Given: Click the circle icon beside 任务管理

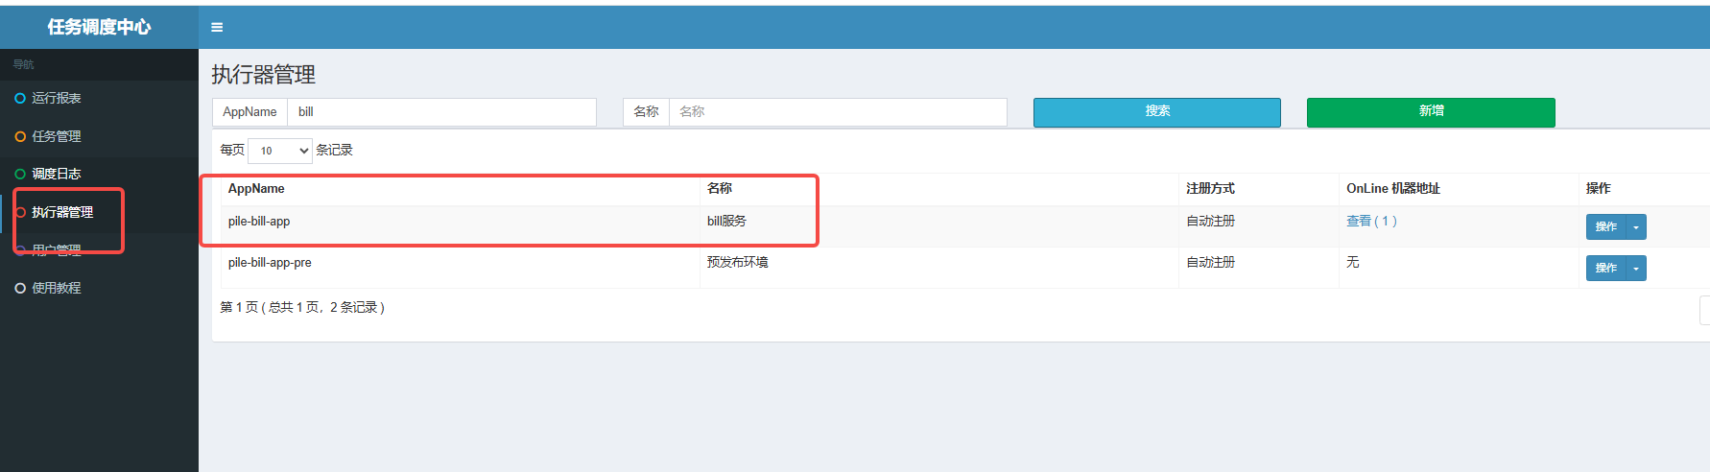Looking at the screenshot, I should (20, 136).
